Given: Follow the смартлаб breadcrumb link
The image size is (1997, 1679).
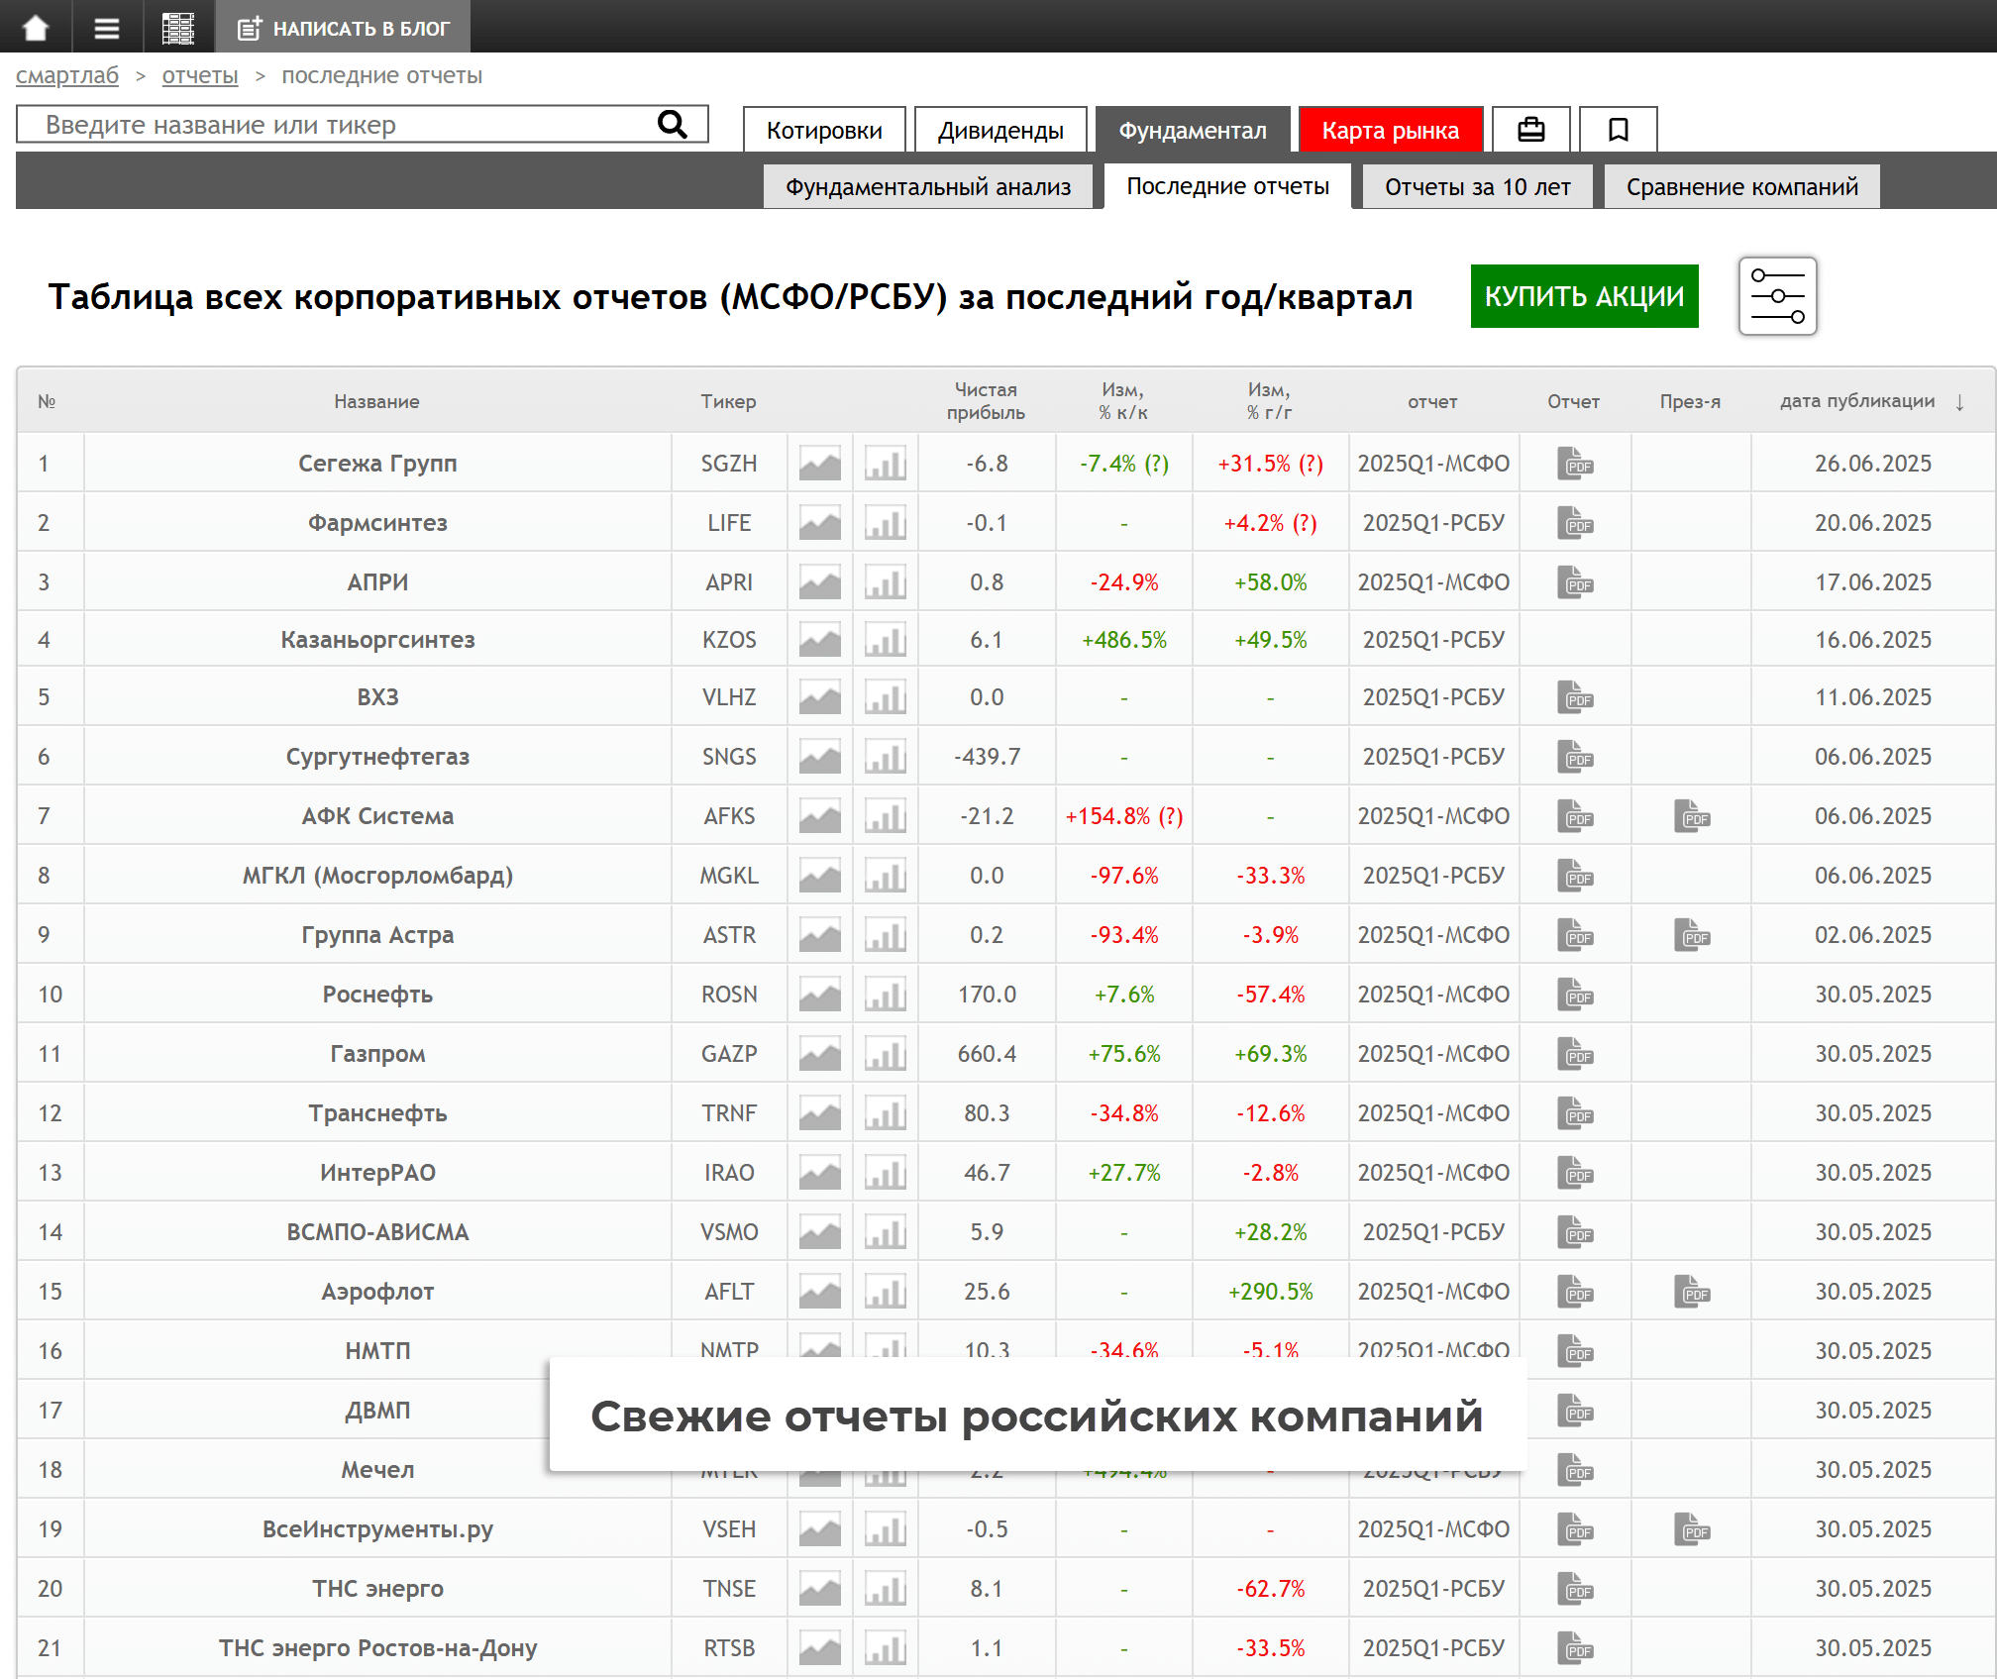Looking at the screenshot, I should click(67, 75).
